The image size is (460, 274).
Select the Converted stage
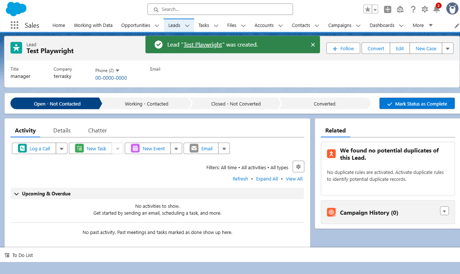324,104
